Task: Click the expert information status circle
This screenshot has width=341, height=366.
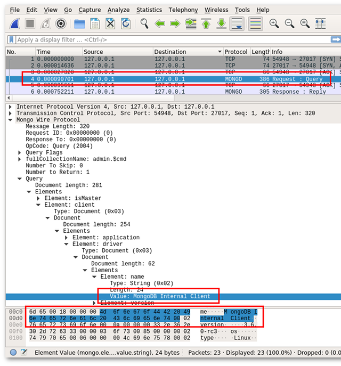Action: [x=13, y=353]
